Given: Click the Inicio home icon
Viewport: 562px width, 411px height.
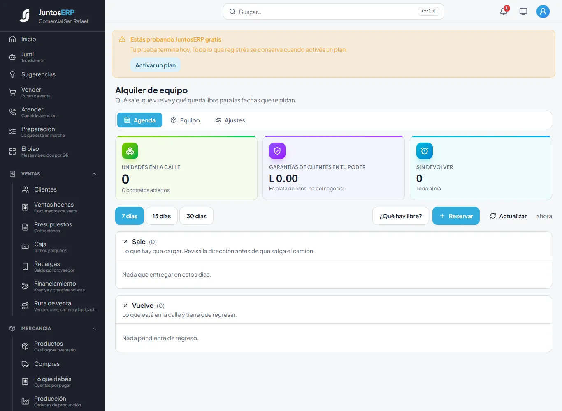Looking at the screenshot, I should pos(12,39).
